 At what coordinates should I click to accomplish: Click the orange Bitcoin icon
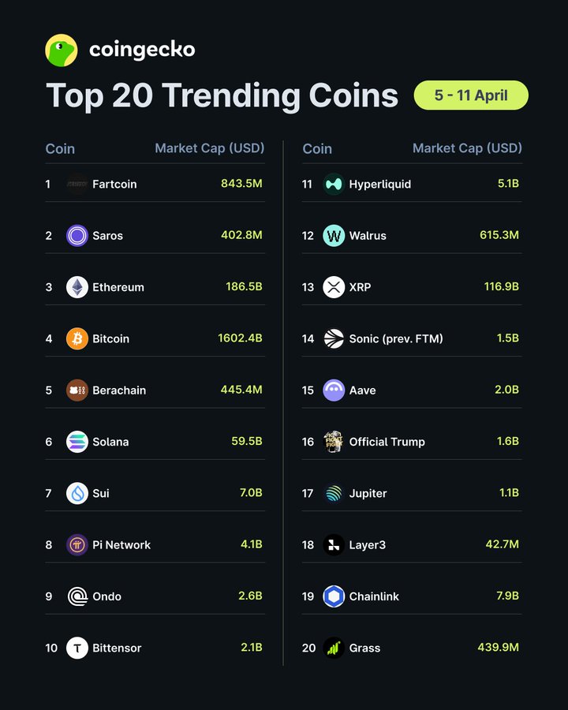(x=77, y=338)
